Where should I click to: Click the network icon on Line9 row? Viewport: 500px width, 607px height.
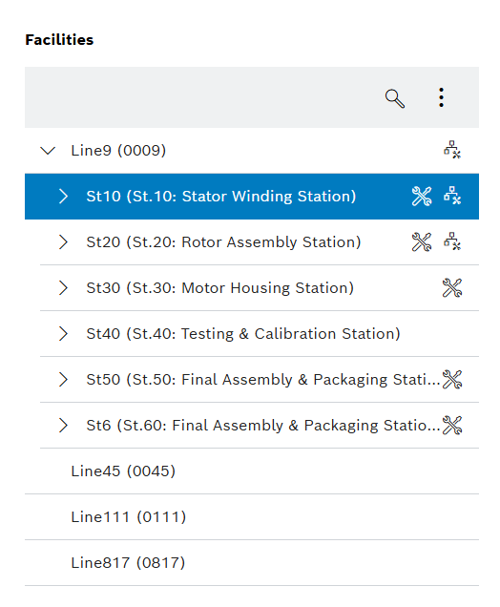pos(452,150)
